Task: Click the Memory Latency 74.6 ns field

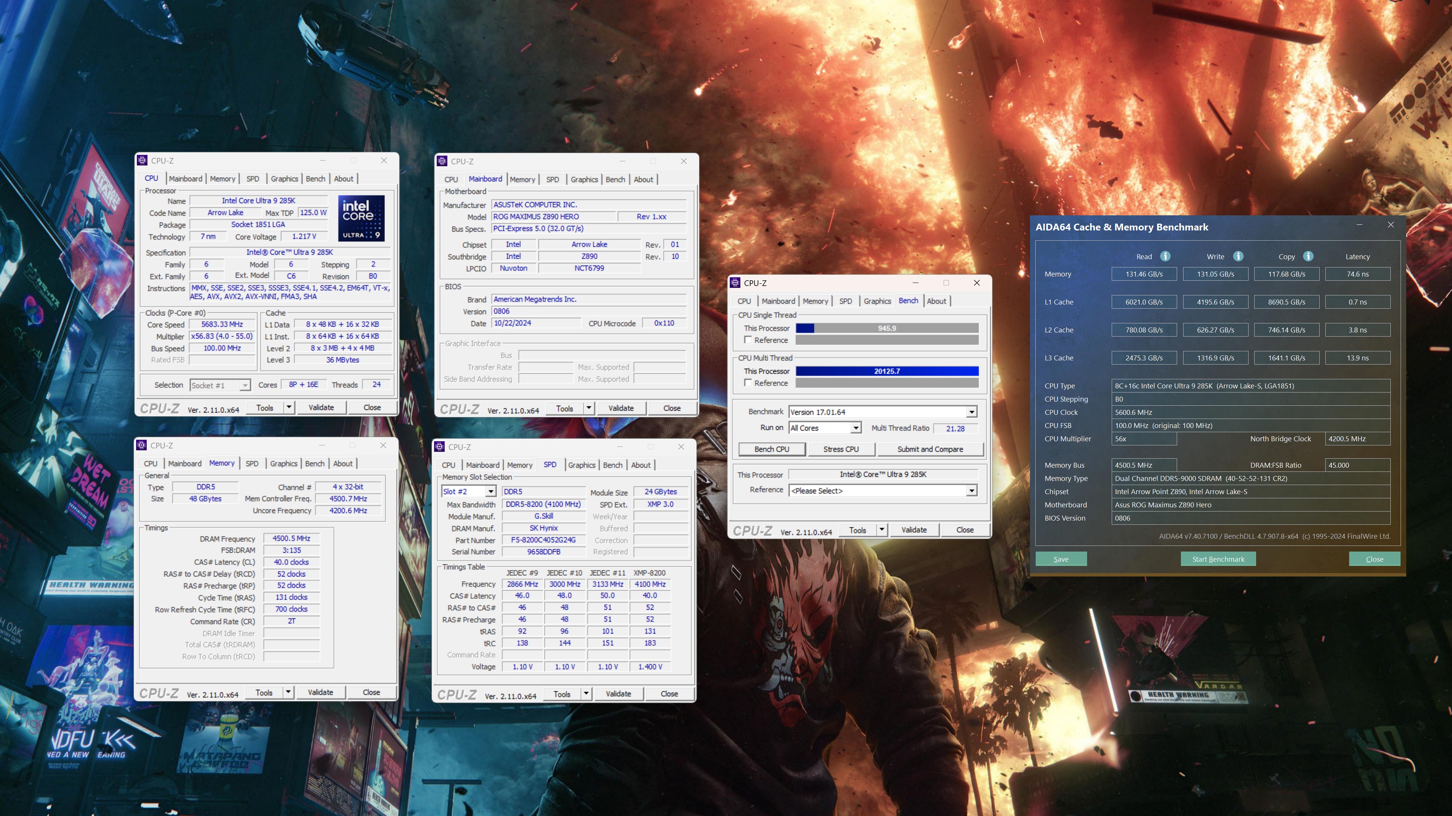Action: 1357,274
